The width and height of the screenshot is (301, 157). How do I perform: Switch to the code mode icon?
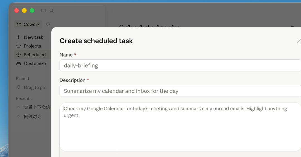48,24
